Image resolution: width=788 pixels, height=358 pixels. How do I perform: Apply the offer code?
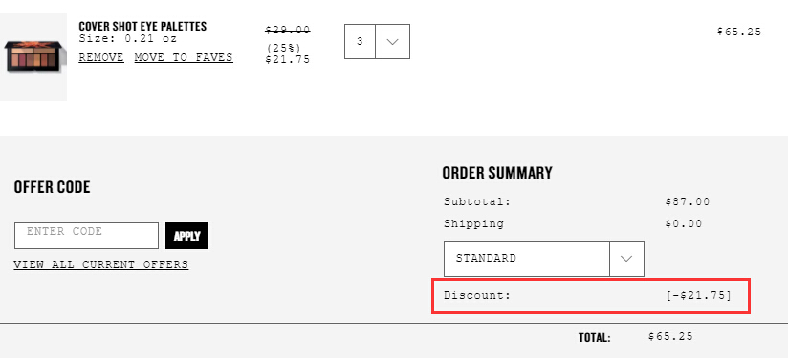click(x=186, y=236)
